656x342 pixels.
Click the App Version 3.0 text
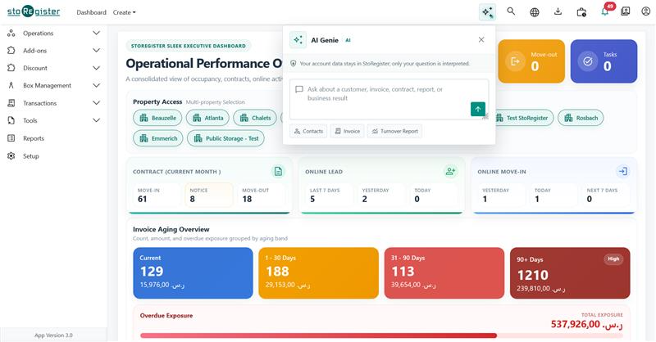53,335
